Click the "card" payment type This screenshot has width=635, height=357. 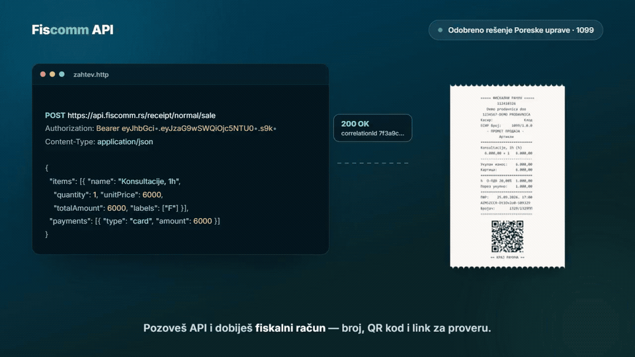[141, 221]
